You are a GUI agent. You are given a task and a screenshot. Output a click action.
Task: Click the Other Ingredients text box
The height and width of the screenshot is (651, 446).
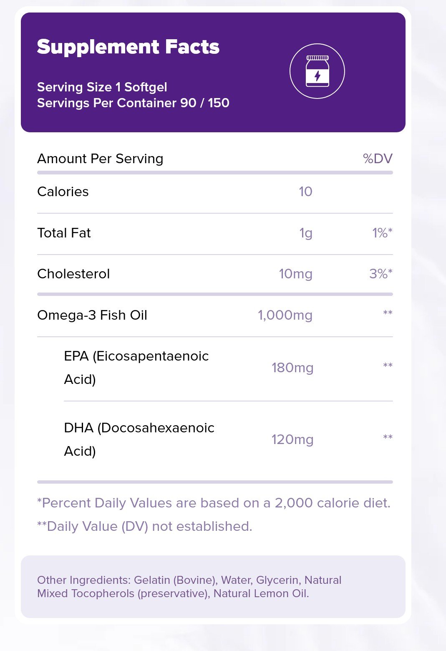pos(213,587)
